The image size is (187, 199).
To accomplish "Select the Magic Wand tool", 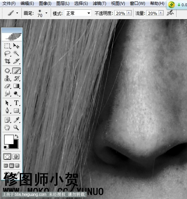I will point(16,53).
